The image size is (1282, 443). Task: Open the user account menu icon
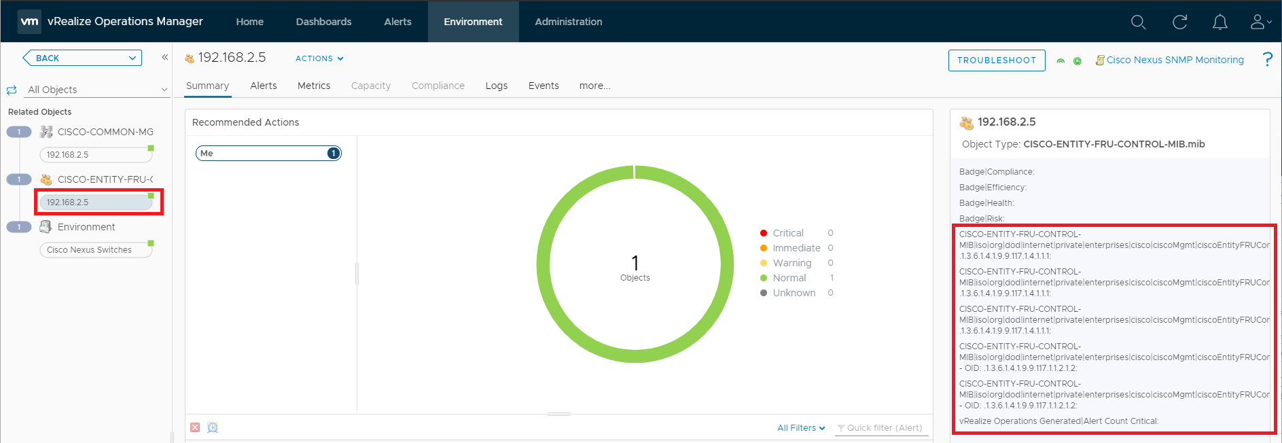tap(1260, 22)
